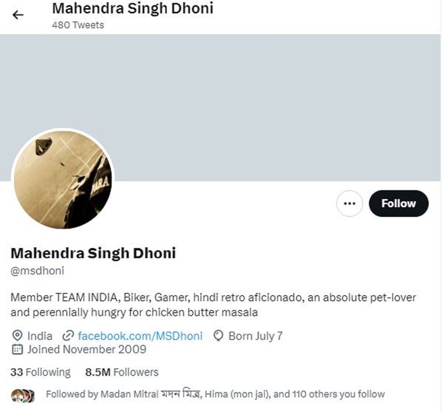Click the grey banner header image

pyautogui.click(x=266, y=100)
